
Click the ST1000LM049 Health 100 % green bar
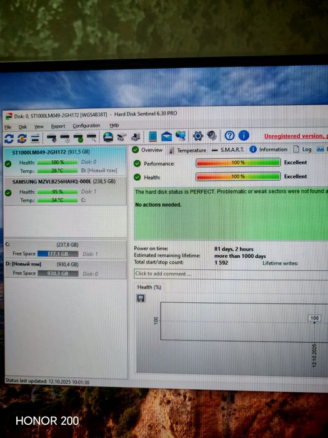click(57, 162)
